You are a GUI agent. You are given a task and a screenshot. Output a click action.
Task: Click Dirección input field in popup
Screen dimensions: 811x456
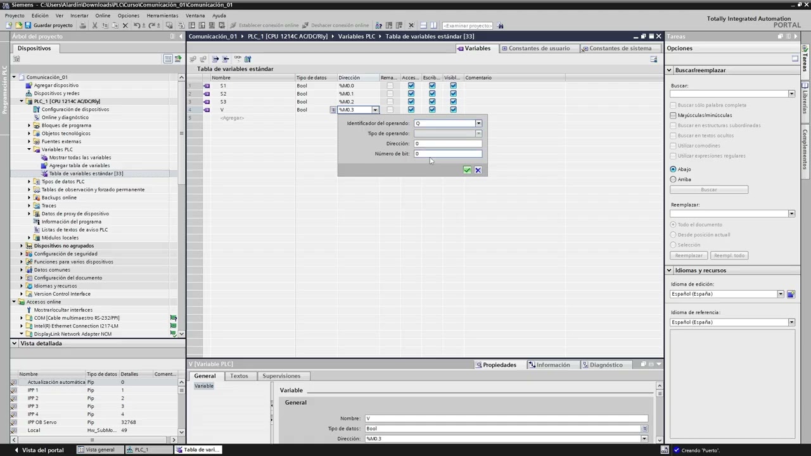coord(448,144)
